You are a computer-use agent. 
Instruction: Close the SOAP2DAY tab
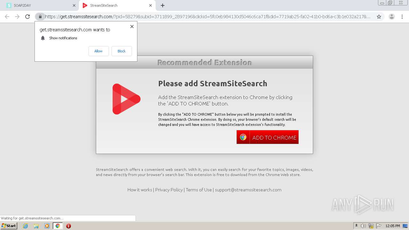point(74,5)
